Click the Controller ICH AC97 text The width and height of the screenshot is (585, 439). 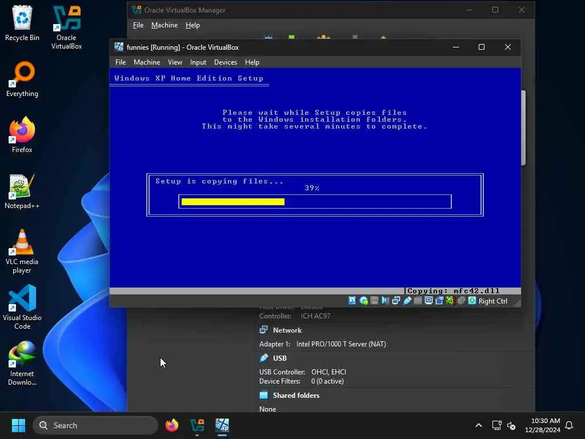pos(294,316)
